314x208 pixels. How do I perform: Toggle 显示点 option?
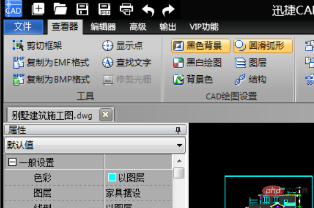122,45
